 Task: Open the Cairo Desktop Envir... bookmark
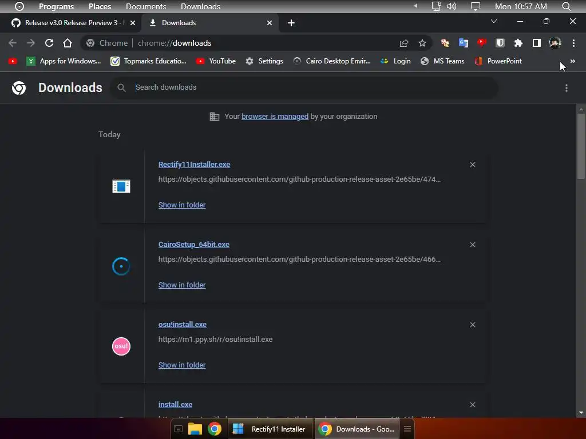(332, 61)
